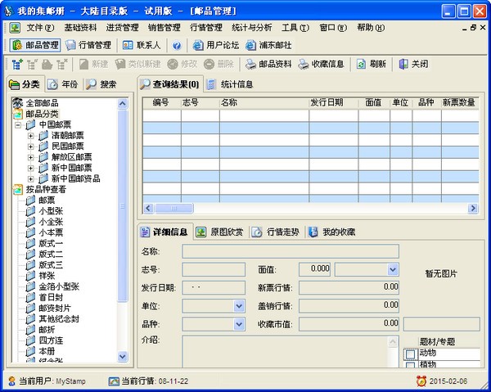Expand the 清朝邮票 tree node
This screenshot has height=392, width=491.
tap(32, 136)
